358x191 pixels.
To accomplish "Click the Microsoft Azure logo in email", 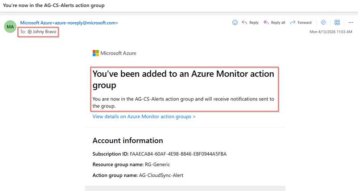I will 114,53.
